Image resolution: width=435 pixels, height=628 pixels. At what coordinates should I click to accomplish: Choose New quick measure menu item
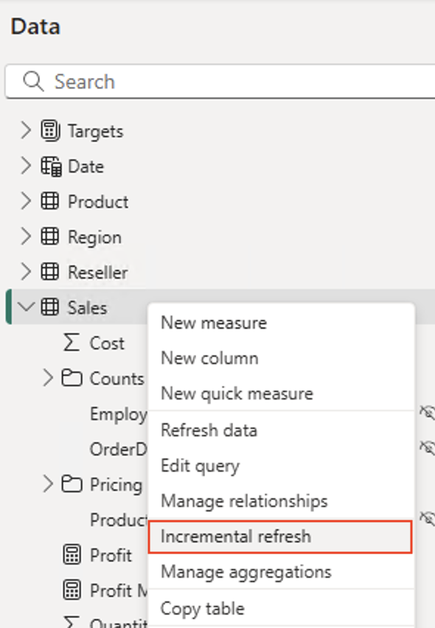tap(237, 394)
